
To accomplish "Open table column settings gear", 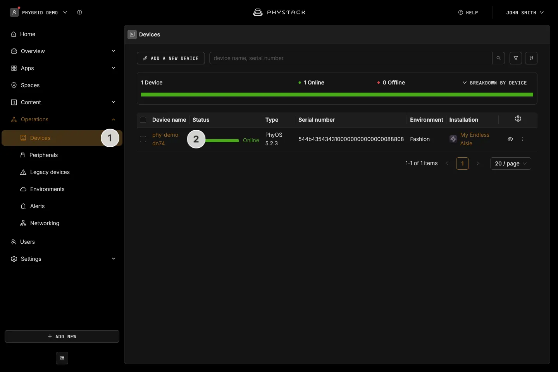I will click(x=518, y=119).
